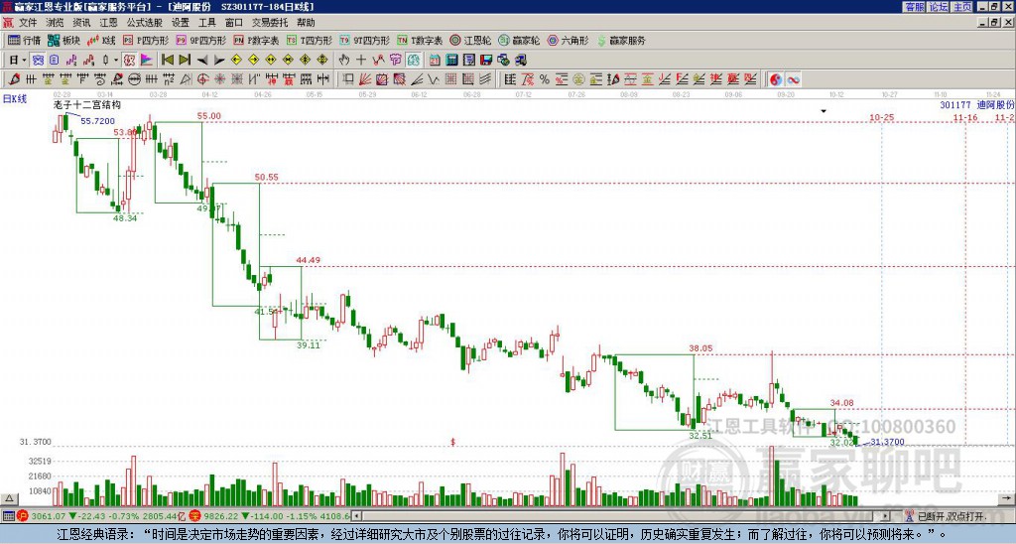The height and width of the screenshot is (544, 1016).
Task: Open the P四方形 tool
Action: coord(147,40)
